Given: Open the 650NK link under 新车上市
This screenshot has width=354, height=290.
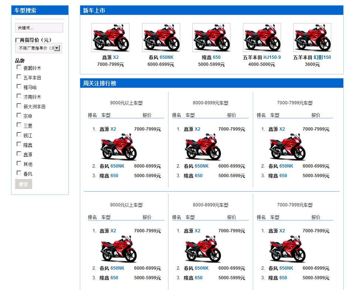Looking at the screenshot, I should (x=166, y=57).
